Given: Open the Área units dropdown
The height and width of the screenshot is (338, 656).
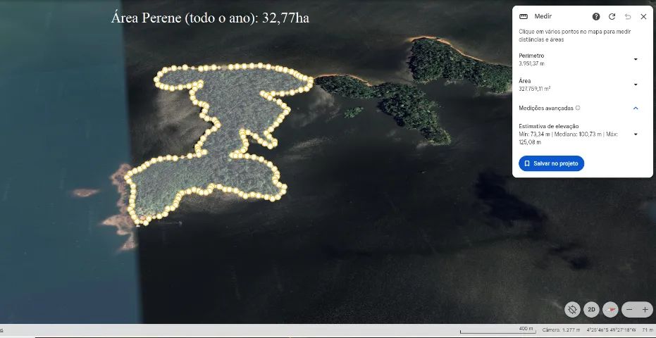Looking at the screenshot, I should 636,84.
